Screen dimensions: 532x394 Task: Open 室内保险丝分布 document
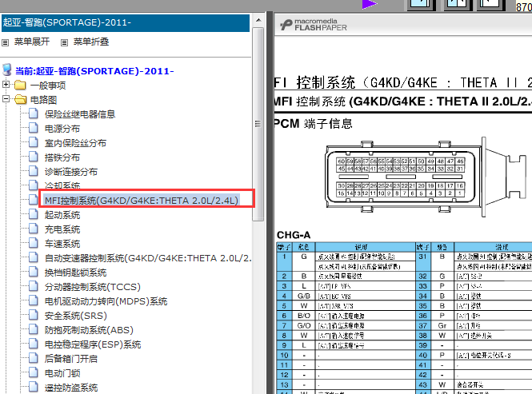click(x=75, y=143)
